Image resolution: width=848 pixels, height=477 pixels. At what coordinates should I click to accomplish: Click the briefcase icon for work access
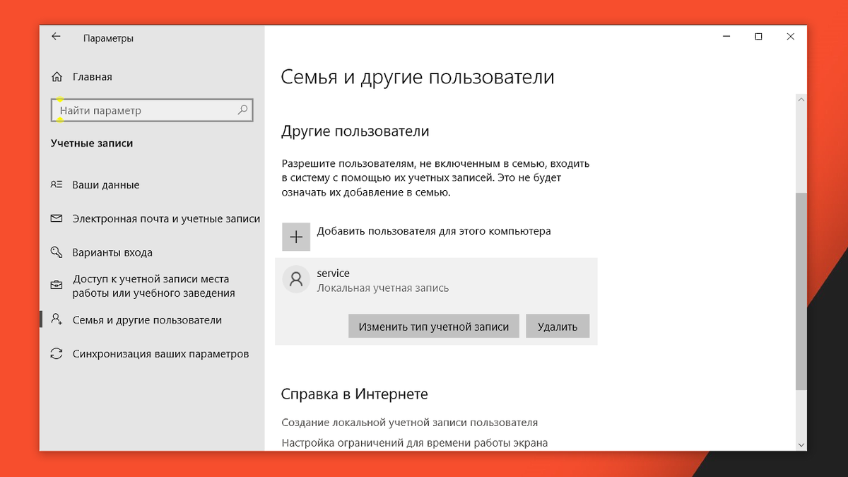coord(57,285)
